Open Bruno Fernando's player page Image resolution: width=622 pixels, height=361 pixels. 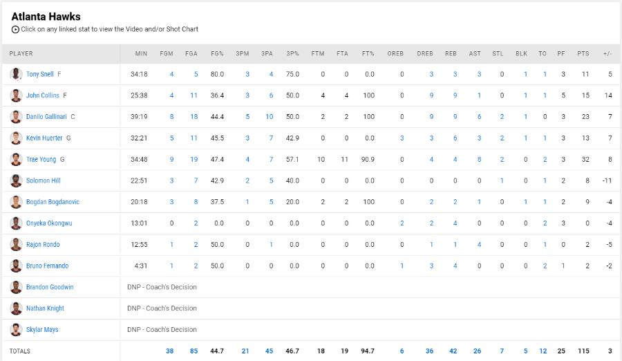(47, 266)
